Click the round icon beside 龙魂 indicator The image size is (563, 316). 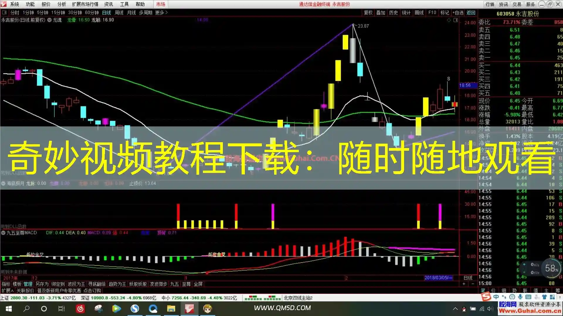tap(50, 20)
